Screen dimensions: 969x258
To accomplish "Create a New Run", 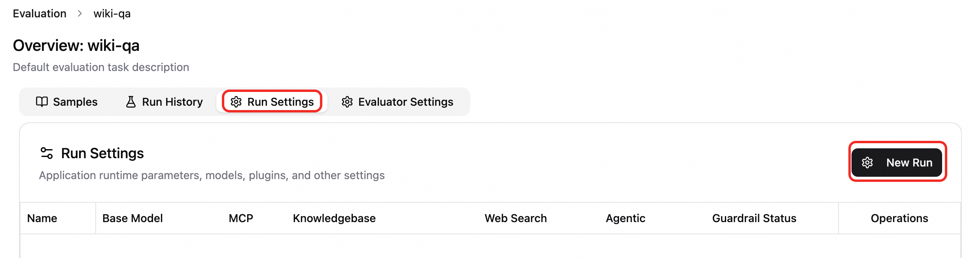I will (897, 163).
